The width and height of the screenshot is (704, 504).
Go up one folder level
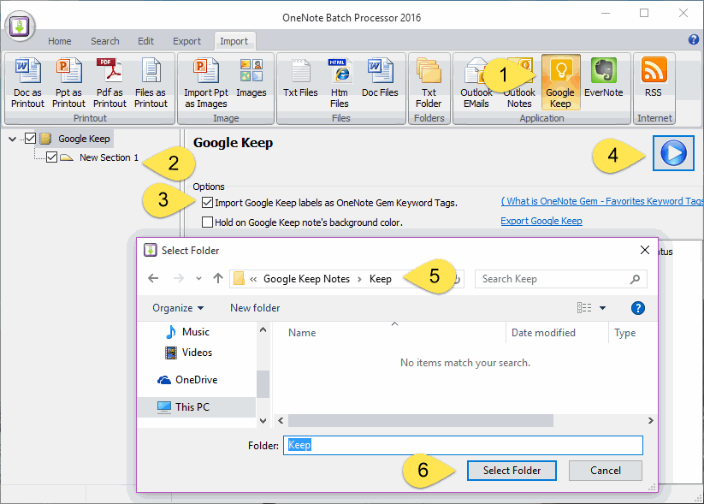click(218, 278)
